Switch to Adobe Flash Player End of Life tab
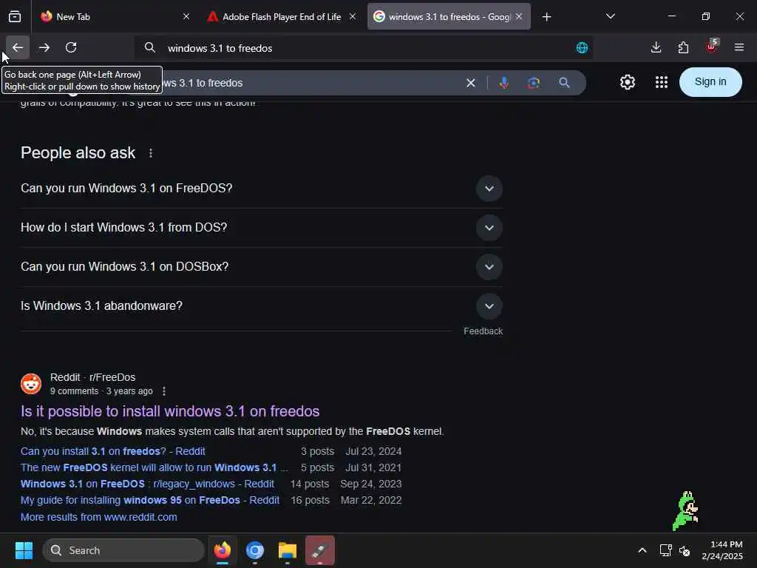 click(280, 17)
